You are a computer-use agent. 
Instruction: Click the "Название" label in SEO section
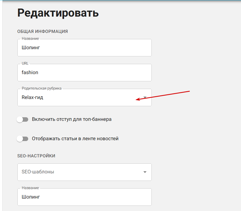(30, 188)
